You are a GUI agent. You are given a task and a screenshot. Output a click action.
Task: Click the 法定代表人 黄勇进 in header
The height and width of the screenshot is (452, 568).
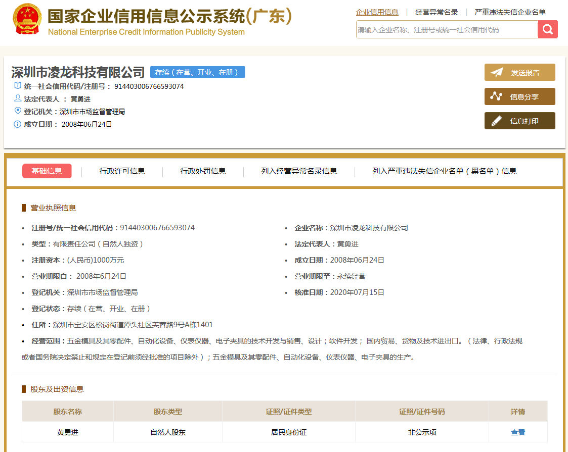[57, 99]
